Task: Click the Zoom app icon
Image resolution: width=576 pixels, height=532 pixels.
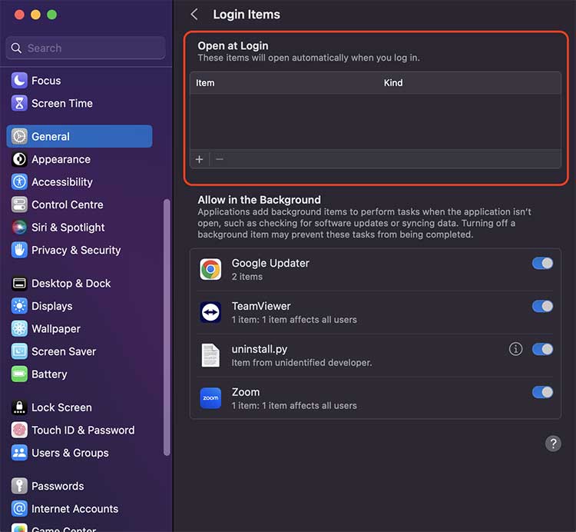Action: [x=210, y=398]
